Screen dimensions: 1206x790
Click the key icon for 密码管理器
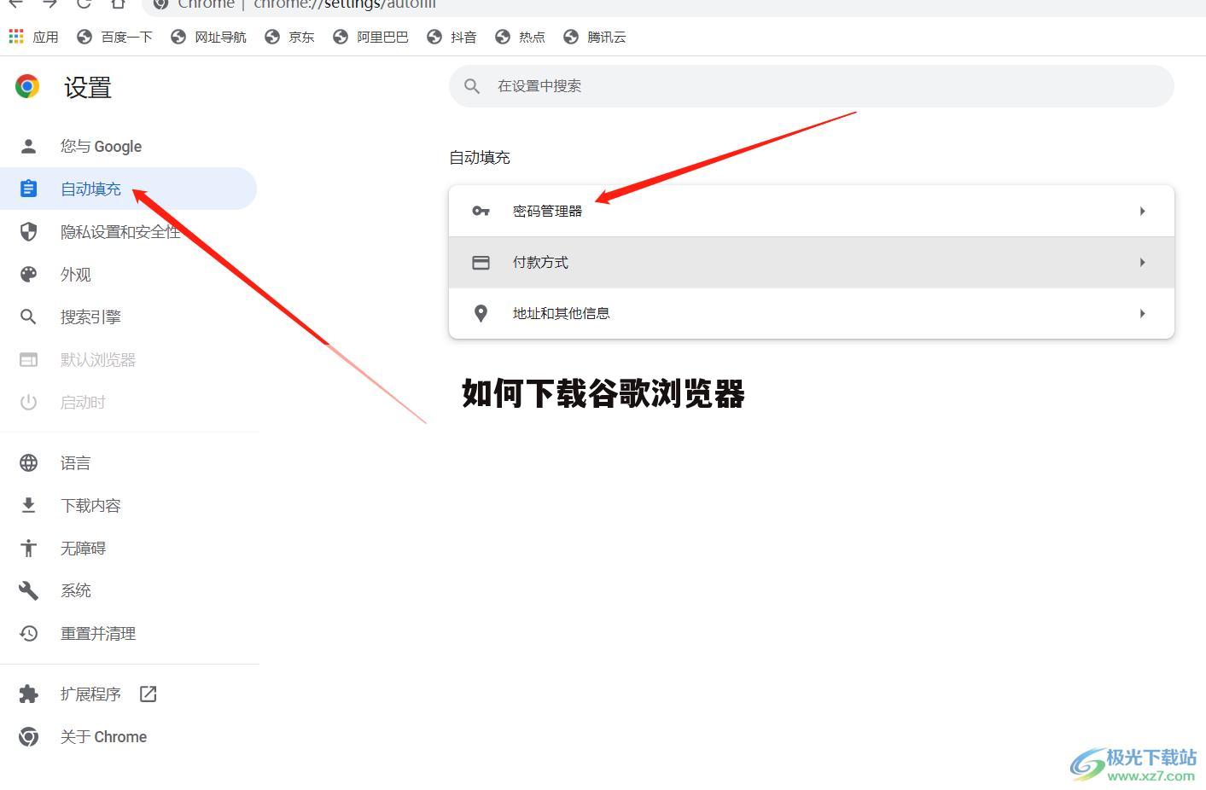tap(481, 211)
